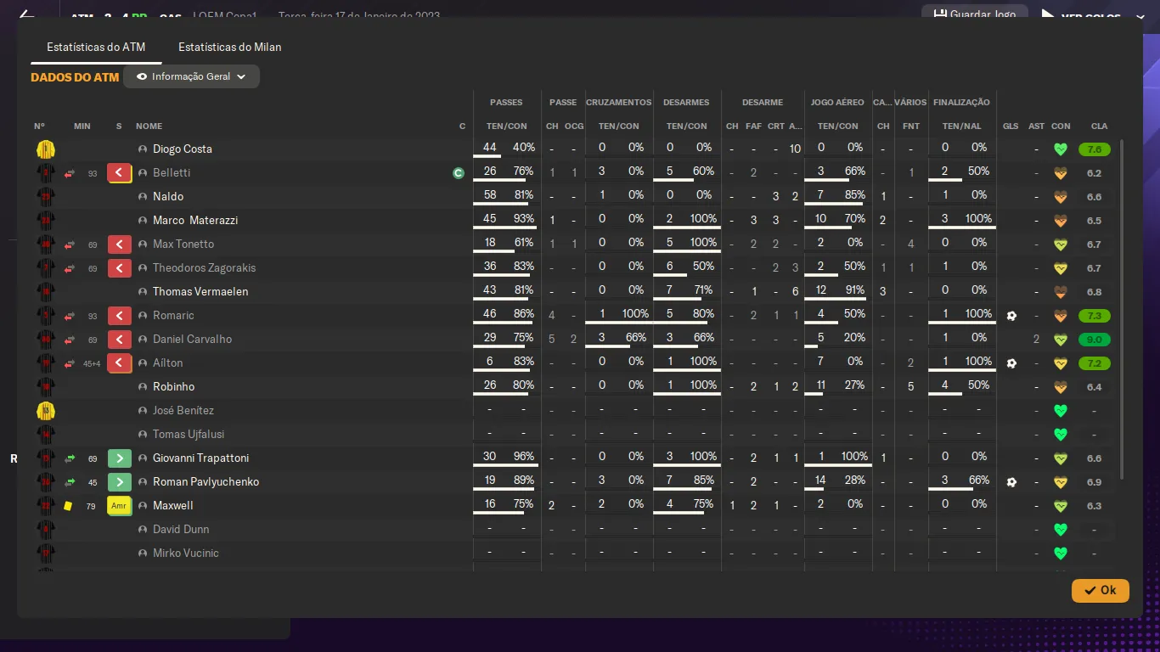
Task: Click the captain badge in Belletti's row
Action: click(x=459, y=173)
